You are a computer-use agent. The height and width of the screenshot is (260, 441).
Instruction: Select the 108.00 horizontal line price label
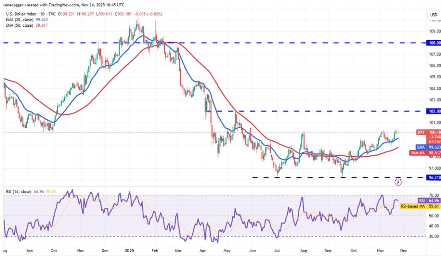(x=434, y=43)
